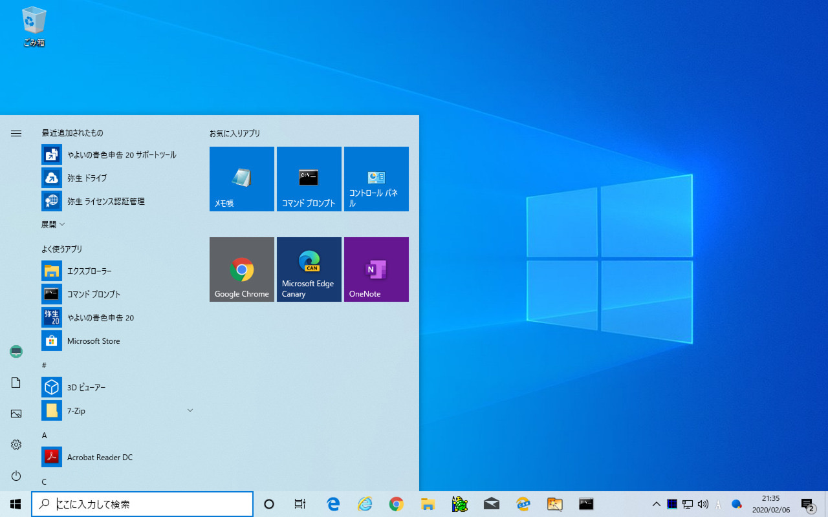
Task: Expand the 展開 recently added list
Action: (x=53, y=224)
